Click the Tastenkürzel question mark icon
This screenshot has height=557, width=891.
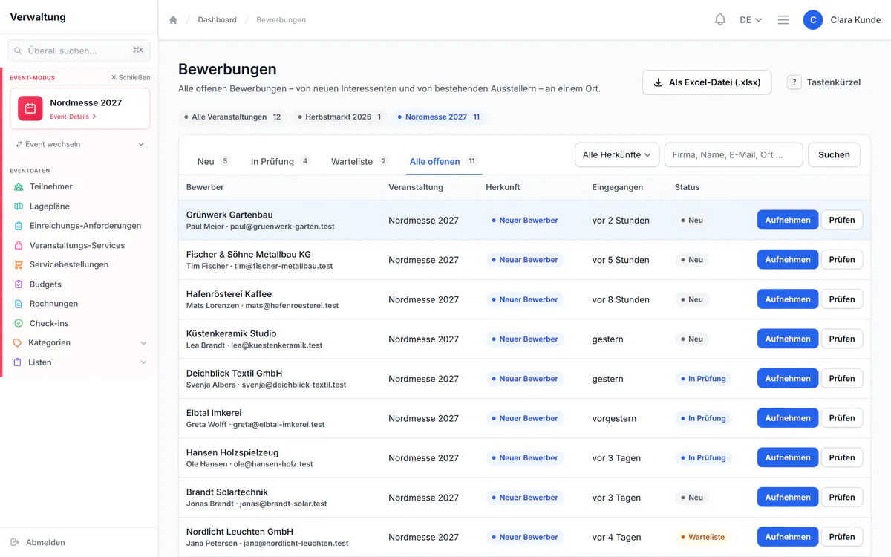coord(794,82)
